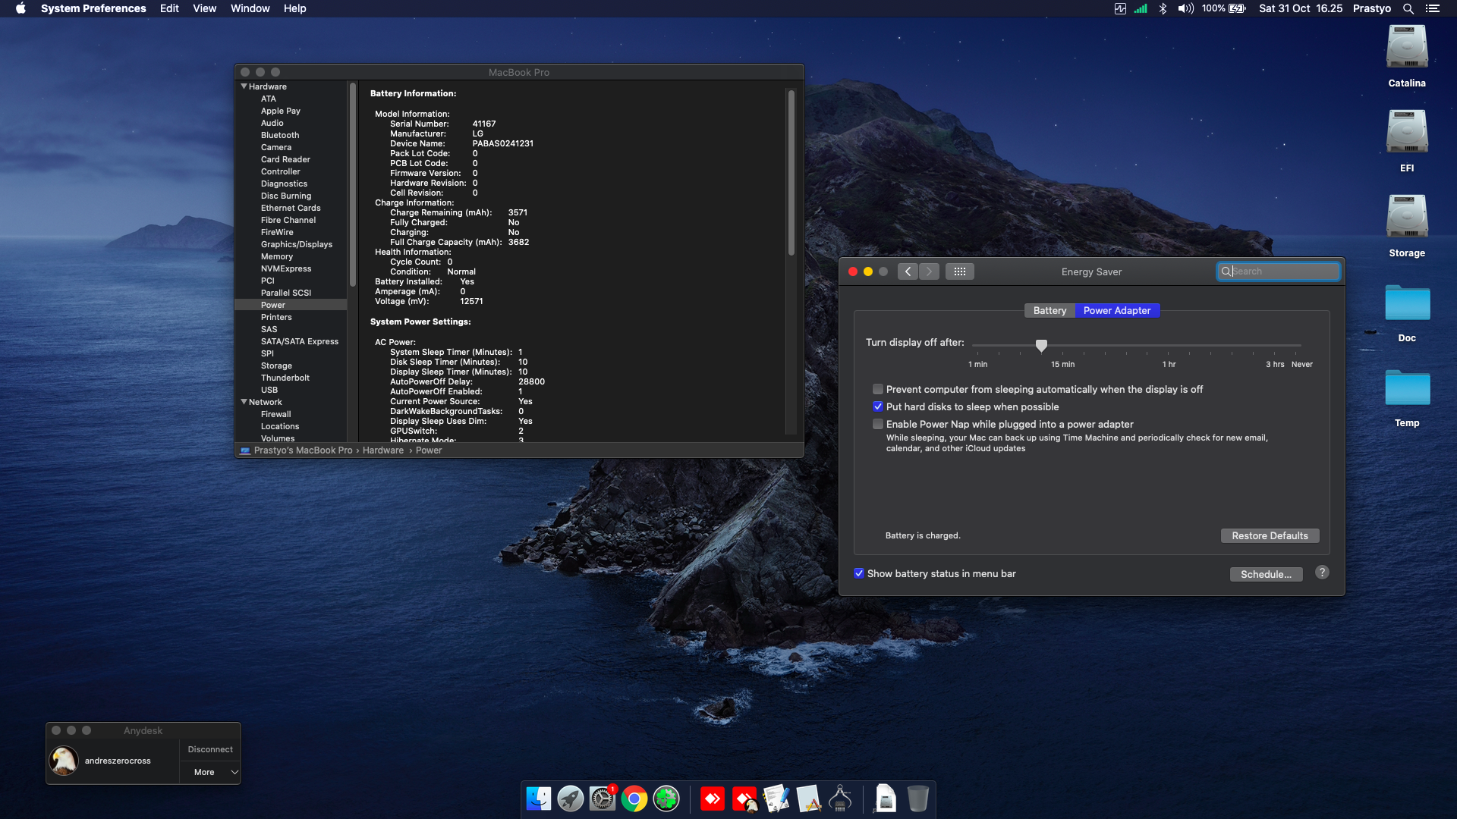
Task: Click the sidebar scrollbar in MacBook Pro window
Action: pyautogui.click(x=352, y=185)
